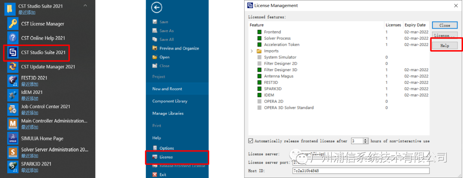Collapse the CST Studio Suite 2021 group
Screen dimensions: 463x178
click(x=85, y=6)
